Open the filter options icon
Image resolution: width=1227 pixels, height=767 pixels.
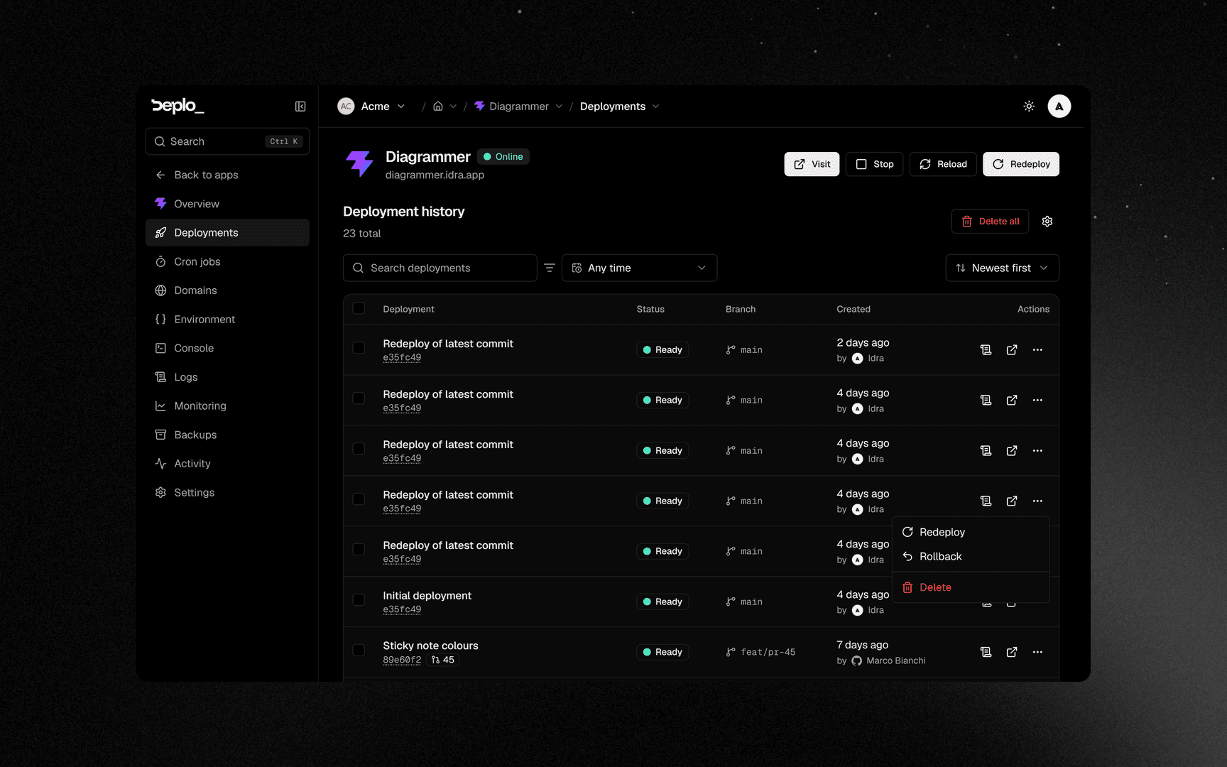pyautogui.click(x=550, y=268)
